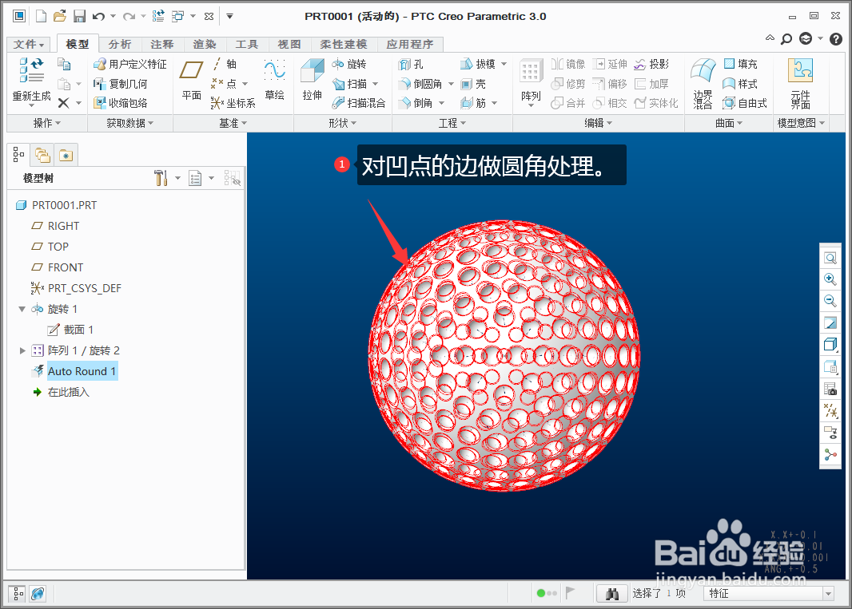Click 用户定义特征 (User-Defined Feature)

[129, 64]
